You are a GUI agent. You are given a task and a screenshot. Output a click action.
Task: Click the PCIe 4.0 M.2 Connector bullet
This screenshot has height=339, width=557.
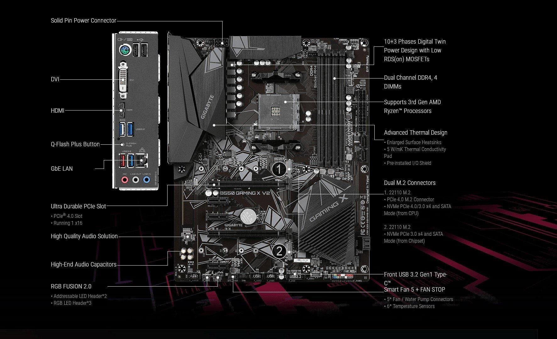click(x=409, y=199)
